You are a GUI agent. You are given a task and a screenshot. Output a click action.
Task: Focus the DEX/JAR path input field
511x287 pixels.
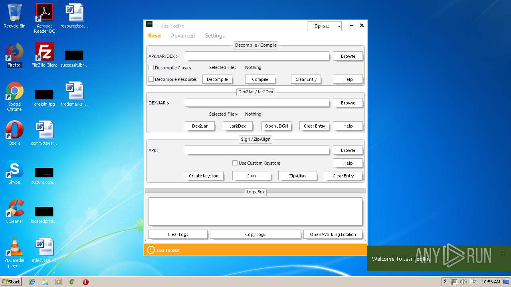coord(257,102)
